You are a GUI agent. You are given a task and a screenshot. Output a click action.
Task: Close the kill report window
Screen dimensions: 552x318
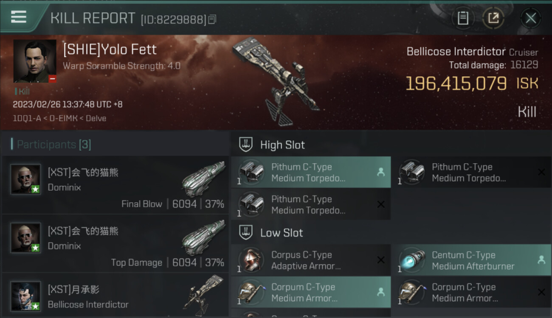coord(530,18)
